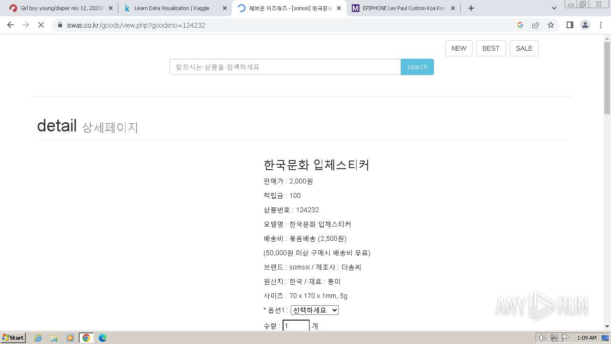
Task: Click the network tray icon
Action: (554, 338)
